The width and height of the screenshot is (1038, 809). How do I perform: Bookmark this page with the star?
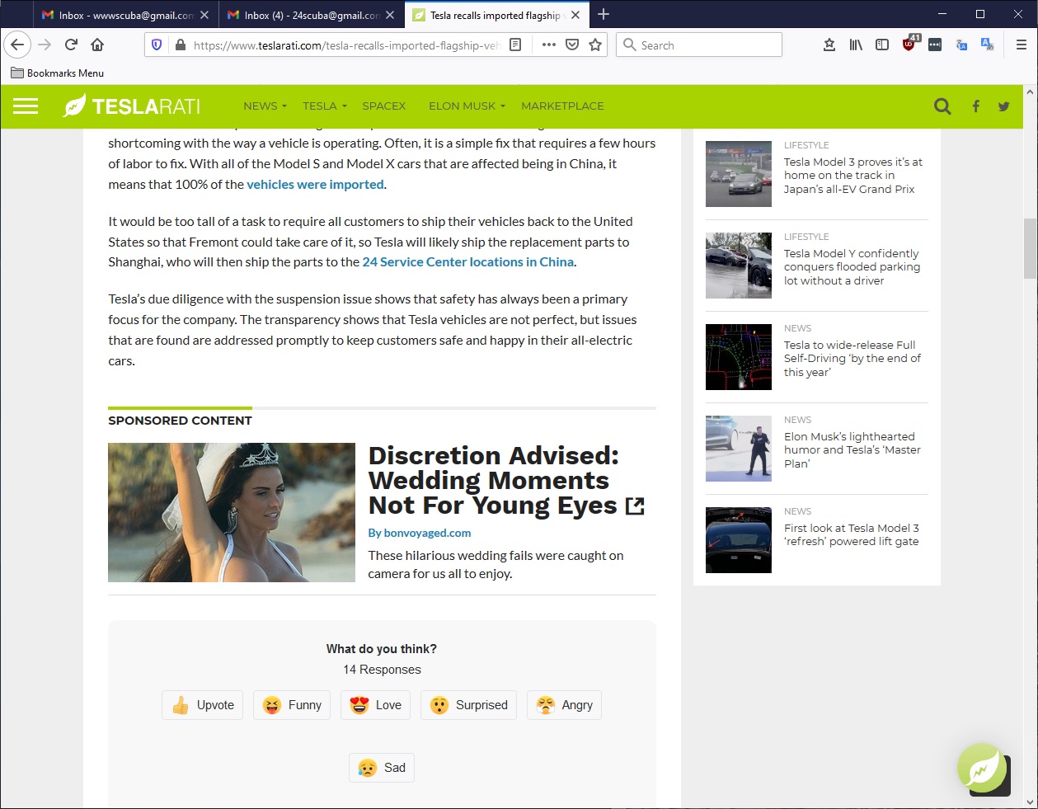tap(595, 45)
